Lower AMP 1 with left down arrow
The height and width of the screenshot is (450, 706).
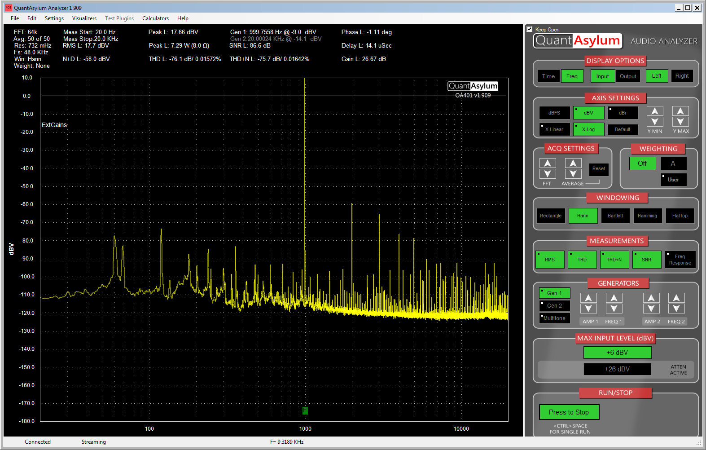pyautogui.click(x=588, y=309)
